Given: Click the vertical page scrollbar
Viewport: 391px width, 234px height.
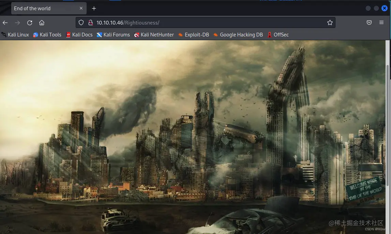Looking at the screenshot, I should (x=388, y=125).
